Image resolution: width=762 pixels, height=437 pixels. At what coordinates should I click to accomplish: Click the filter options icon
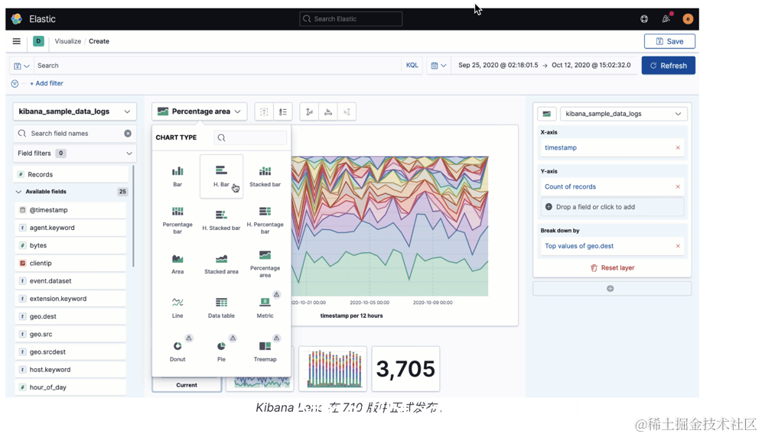(x=15, y=83)
